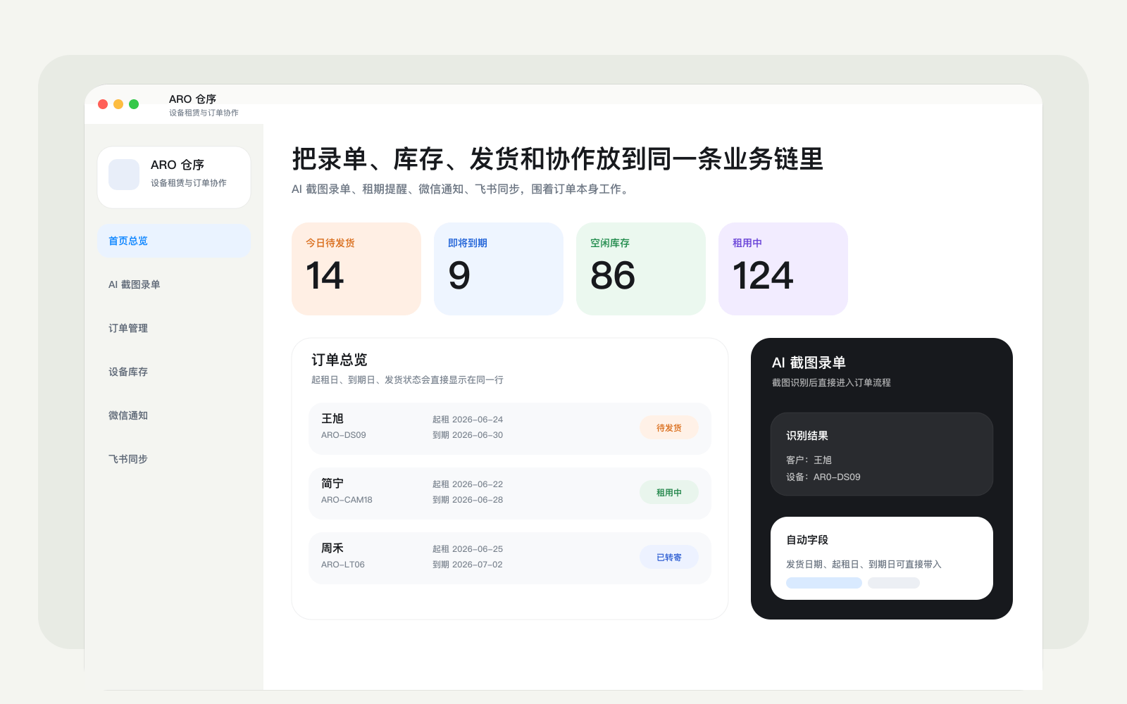The width and height of the screenshot is (1127, 704).
Task: Open the 租用中 stat card showing 124
Action: (783, 269)
